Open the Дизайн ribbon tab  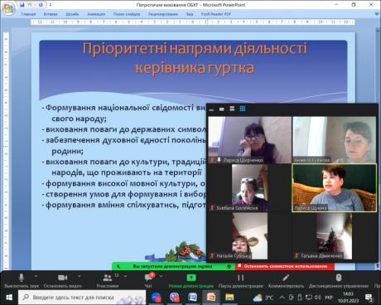[72, 14]
